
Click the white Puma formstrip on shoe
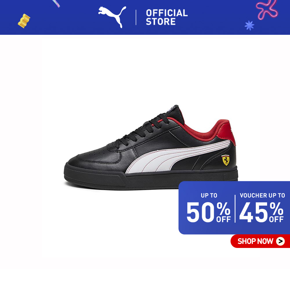tap(177, 157)
